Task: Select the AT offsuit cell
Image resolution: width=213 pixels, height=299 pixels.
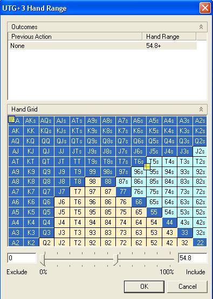Action: [16, 162]
